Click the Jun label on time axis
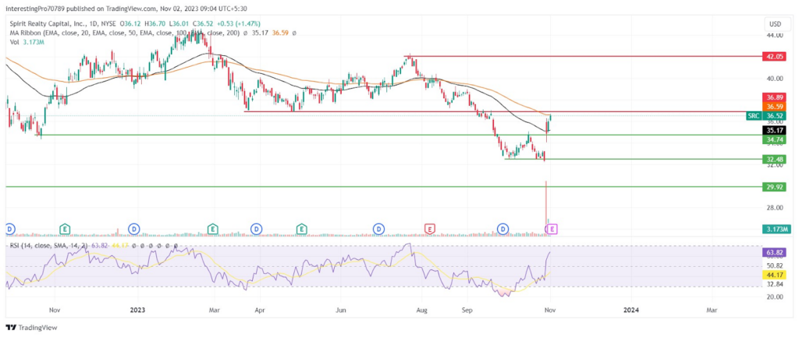The height and width of the screenshot is (337, 799). pos(340,309)
